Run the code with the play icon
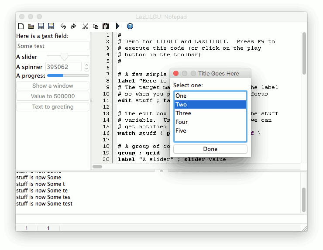Screen dimensions: 323x250 [x=118, y=27]
